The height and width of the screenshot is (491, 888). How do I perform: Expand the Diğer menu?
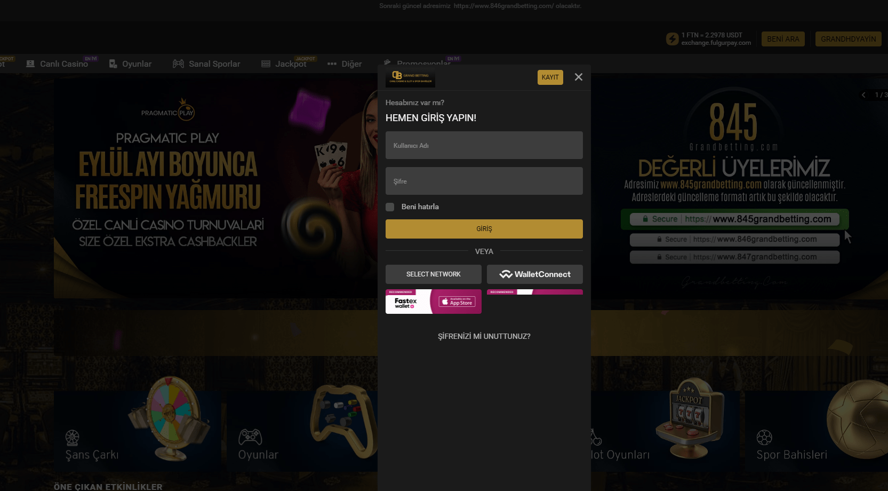[344, 64]
